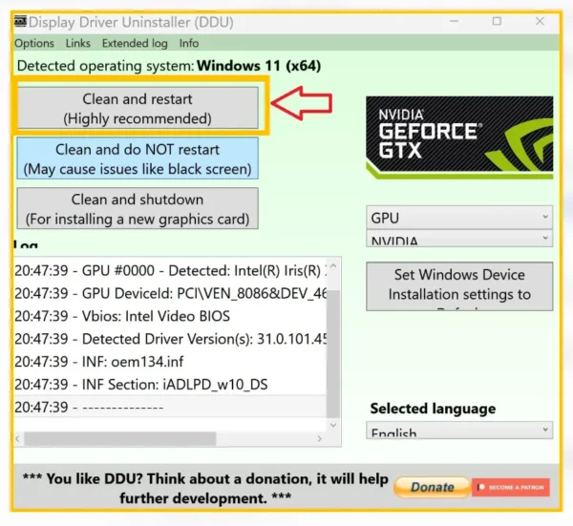Screen dimensions: 573x526
Task: Expand the NVIDIA vendor dropdown
Action: coord(459,239)
